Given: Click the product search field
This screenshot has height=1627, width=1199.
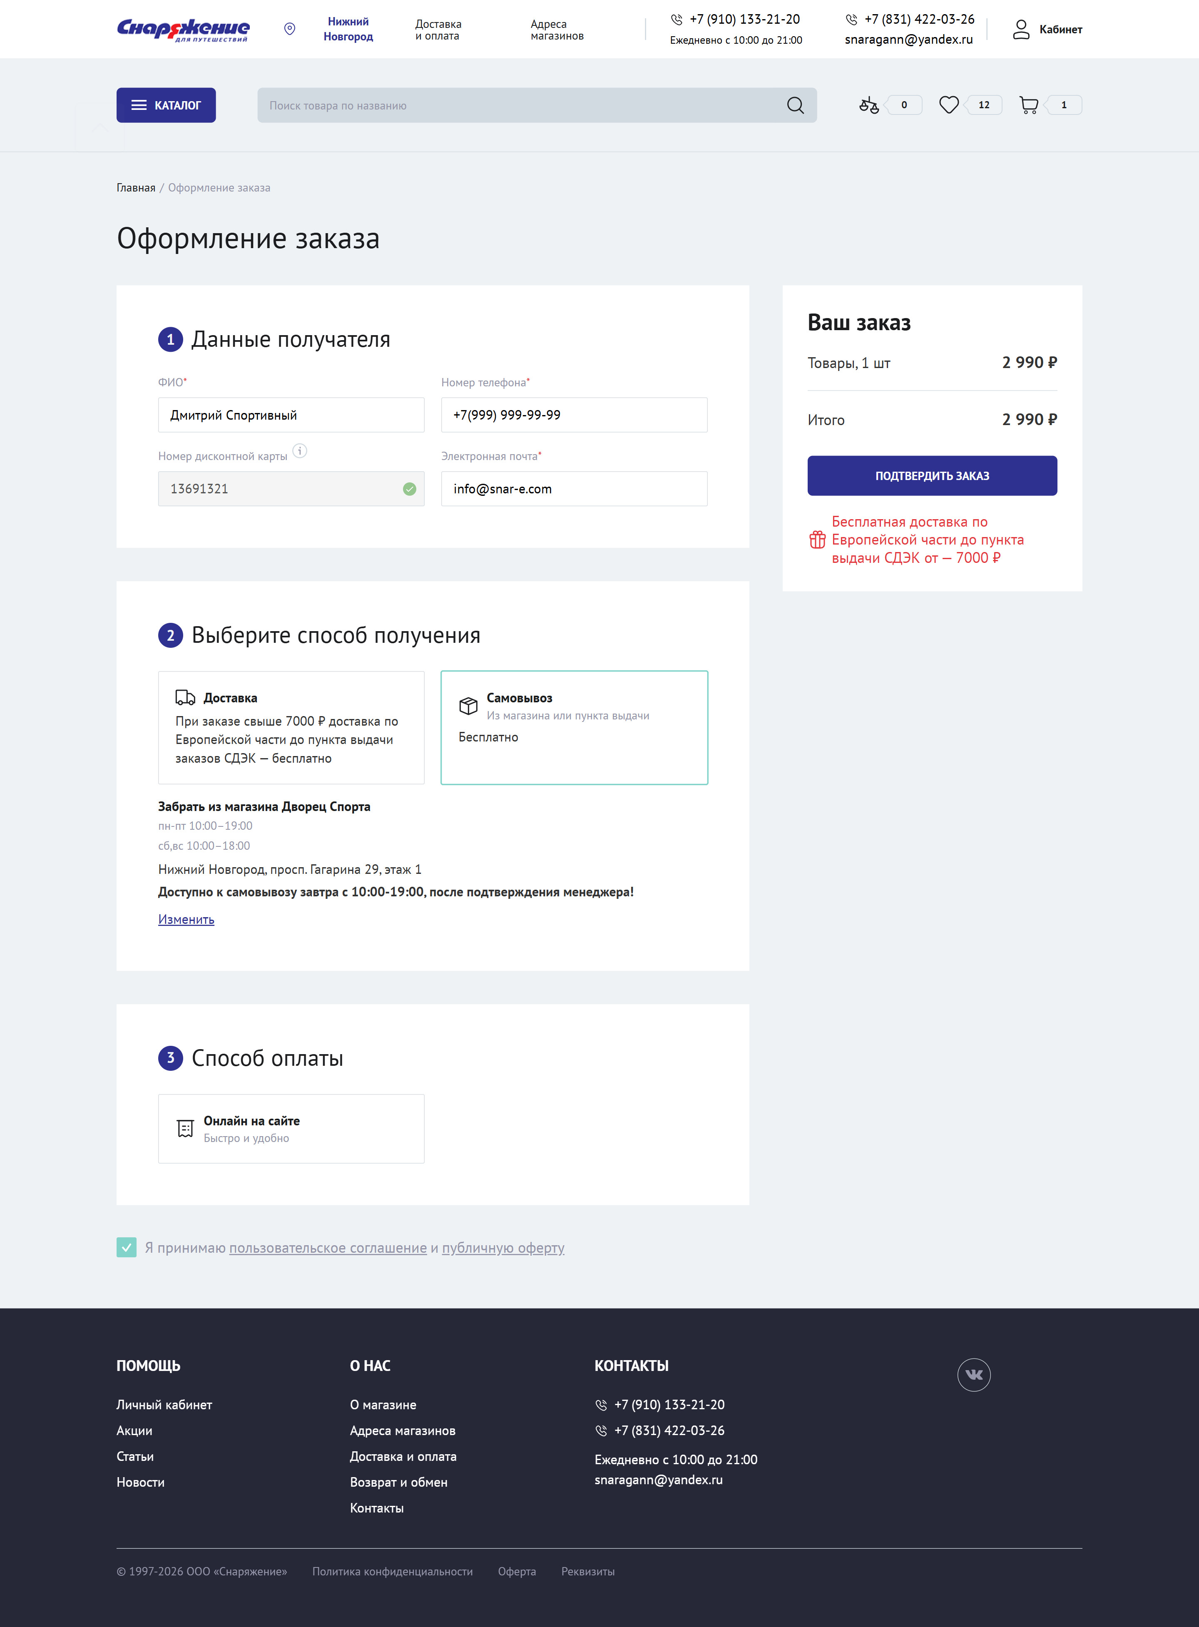Looking at the screenshot, I should pos(537,105).
